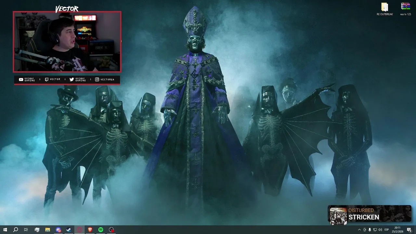
Task: Open File Explorer from the taskbar
Action: (x=47, y=230)
